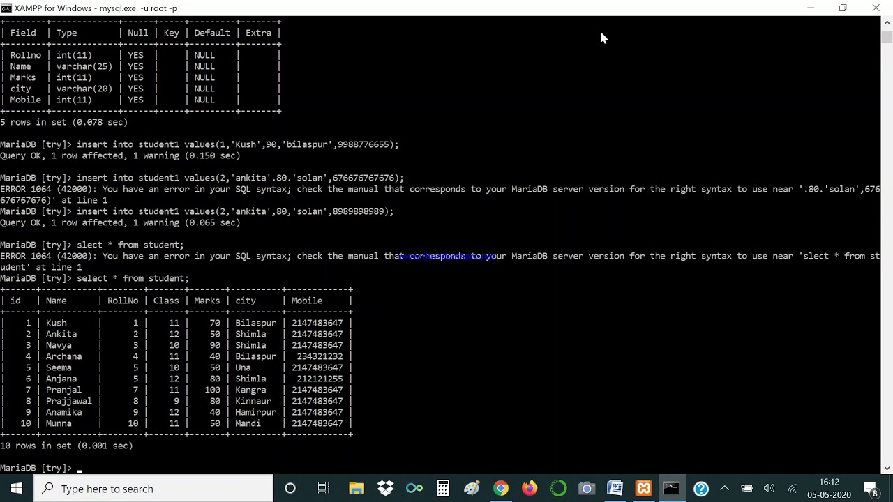Restore down the console window

843,8
